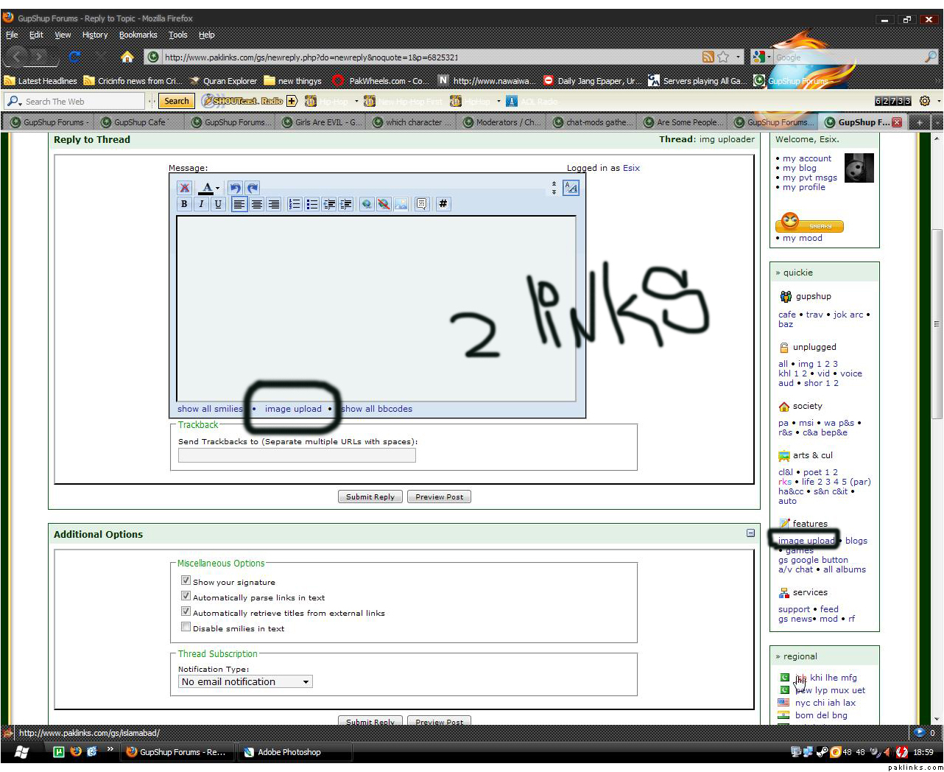Open the Notification Type dropdown

tap(245, 682)
